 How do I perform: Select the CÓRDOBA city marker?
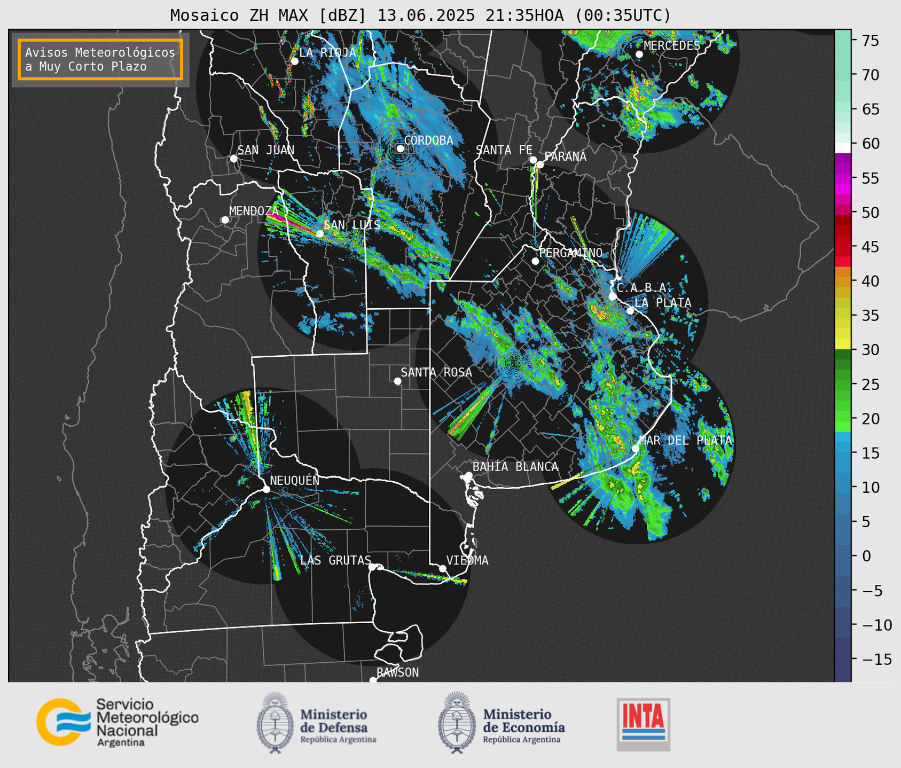(x=400, y=148)
